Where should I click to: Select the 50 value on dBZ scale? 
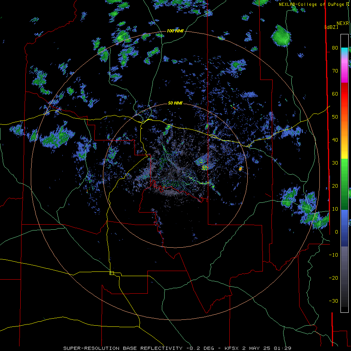pos(335,117)
